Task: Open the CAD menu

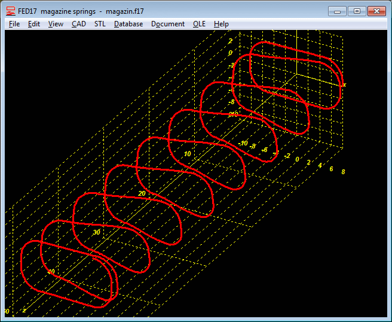Action: [79, 24]
